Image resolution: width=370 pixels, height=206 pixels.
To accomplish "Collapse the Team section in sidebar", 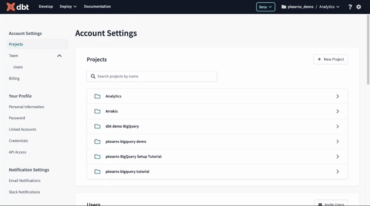I will [59, 56].
